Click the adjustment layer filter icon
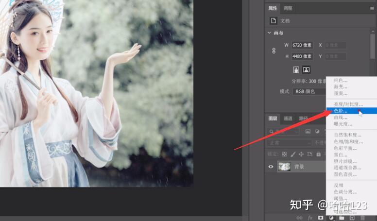The width and height of the screenshot is (377, 221). tap(317, 131)
